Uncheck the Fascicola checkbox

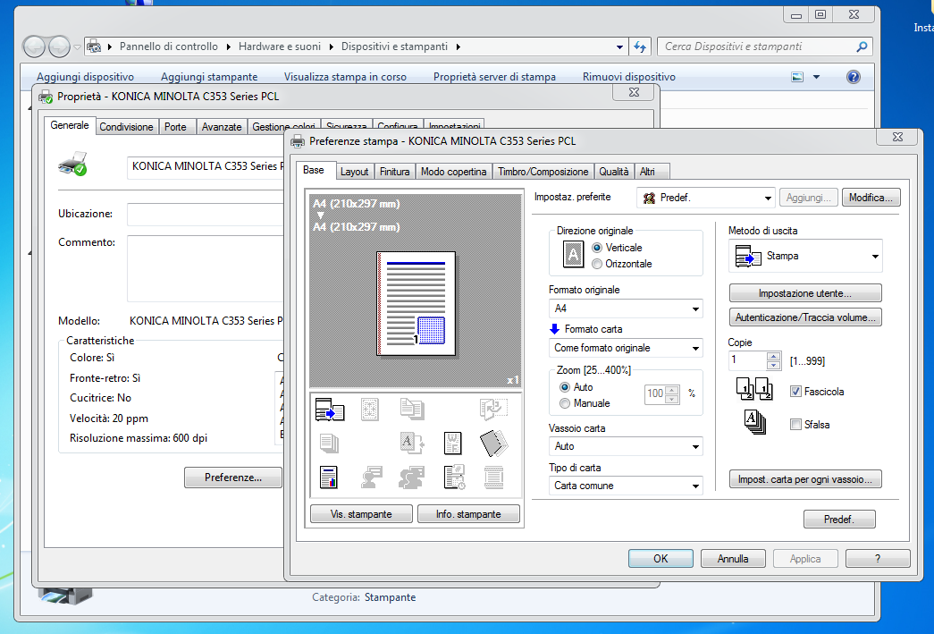796,392
